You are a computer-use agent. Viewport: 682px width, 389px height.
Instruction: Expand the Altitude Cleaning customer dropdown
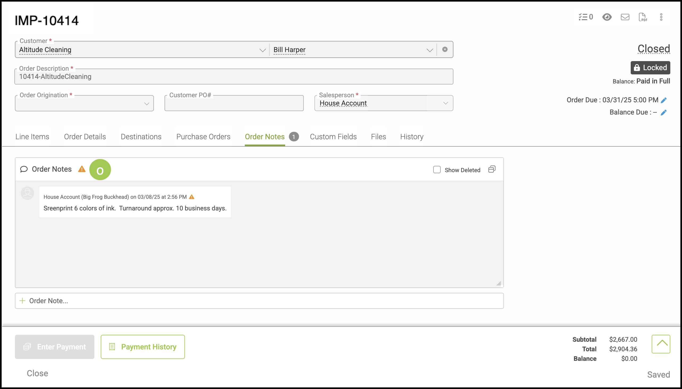(262, 50)
